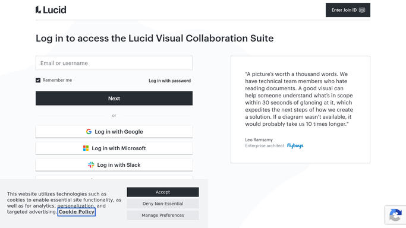Toggle the Remember me checkbox
The image size is (406, 228).
point(38,80)
